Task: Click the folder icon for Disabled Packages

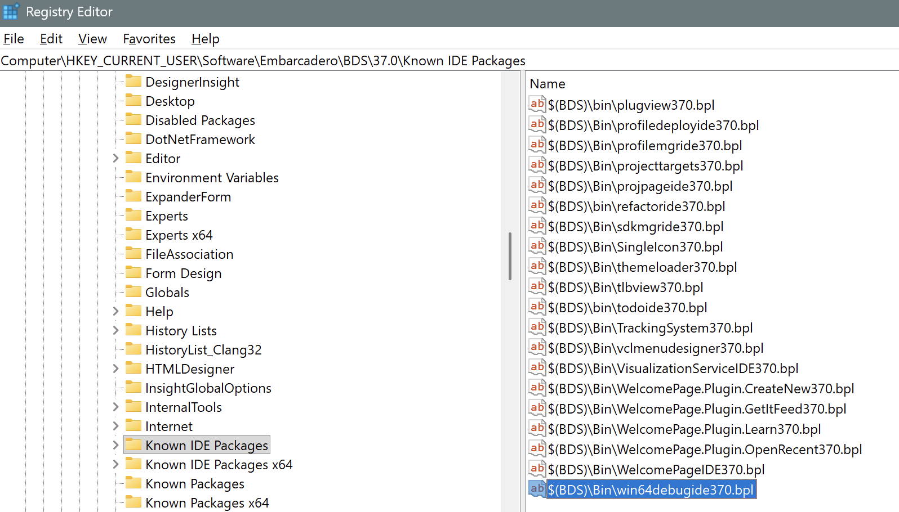Action: point(133,119)
